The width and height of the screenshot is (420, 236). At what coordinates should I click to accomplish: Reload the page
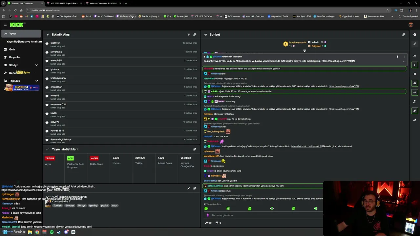click(15, 10)
